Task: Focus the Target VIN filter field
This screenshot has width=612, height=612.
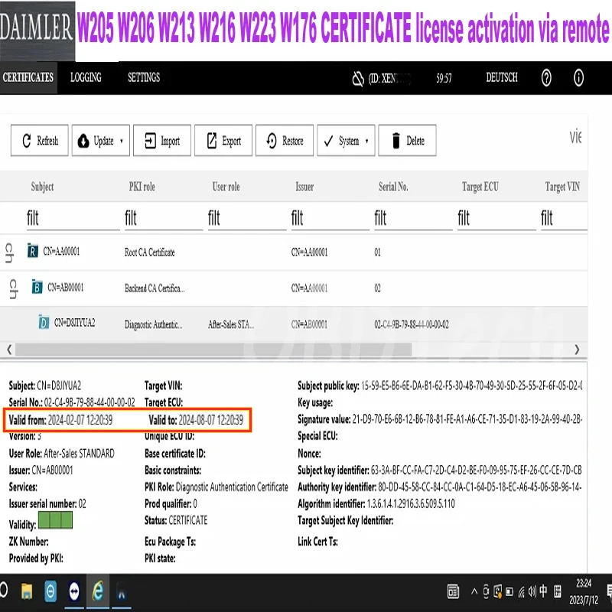Action: tap(564, 219)
